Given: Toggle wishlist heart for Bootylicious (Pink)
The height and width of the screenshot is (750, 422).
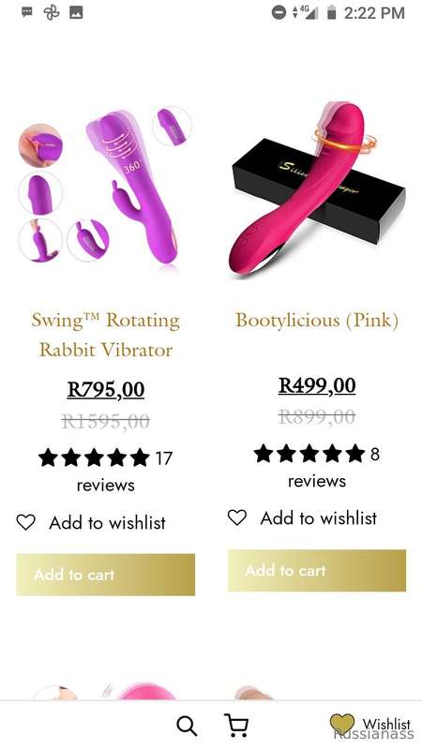Looking at the screenshot, I should (x=237, y=517).
